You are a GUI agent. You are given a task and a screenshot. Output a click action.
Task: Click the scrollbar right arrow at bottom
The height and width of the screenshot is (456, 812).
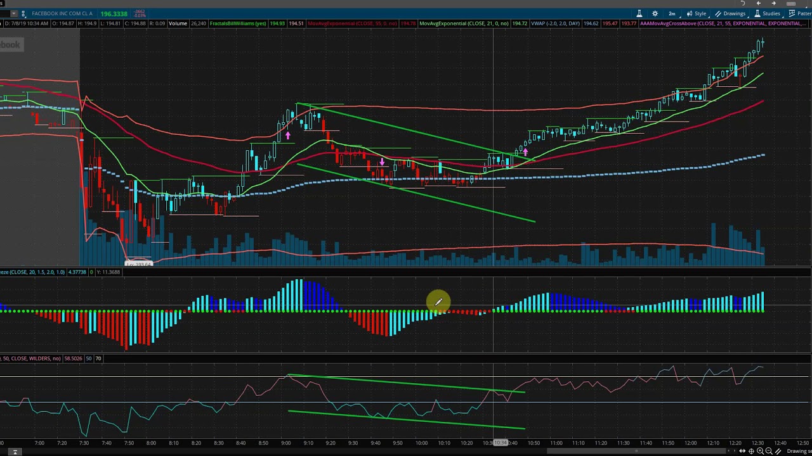coord(735,450)
